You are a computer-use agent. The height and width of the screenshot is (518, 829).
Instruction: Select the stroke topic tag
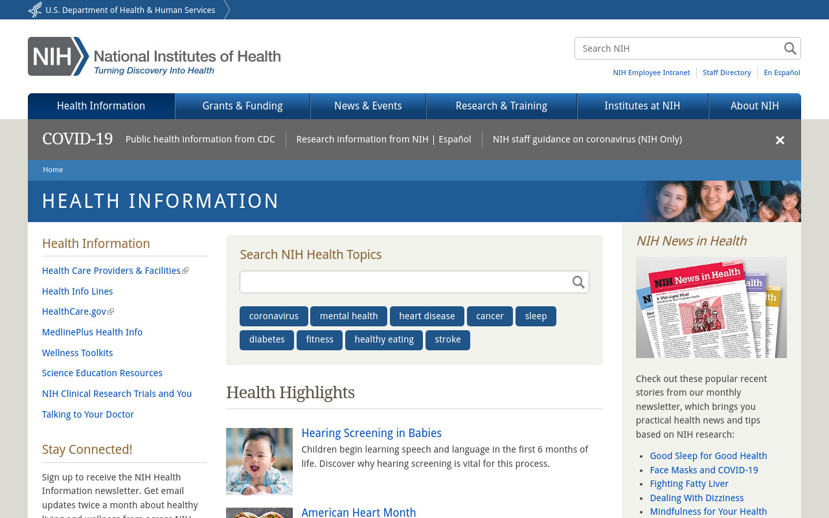pyautogui.click(x=448, y=340)
